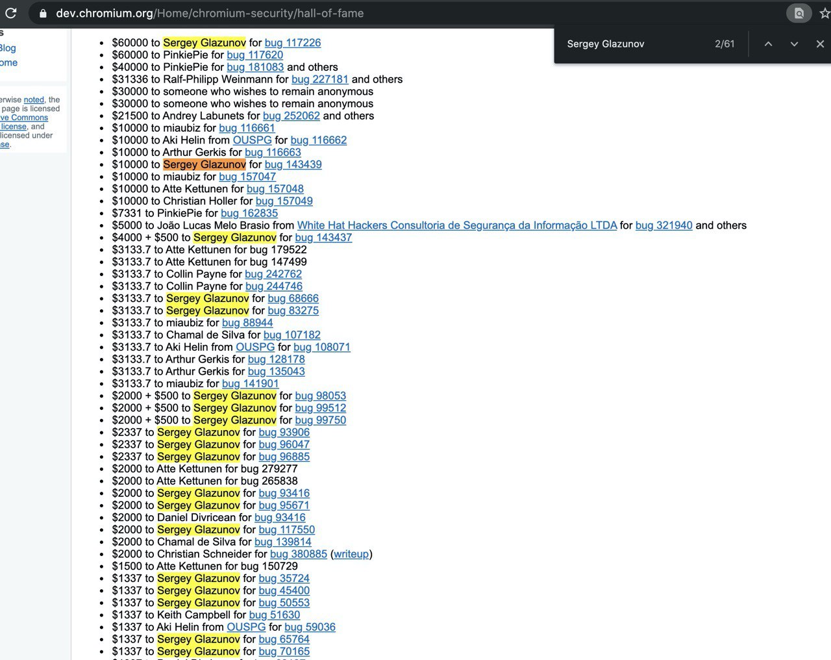Open bug 141901 link

[251, 384]
